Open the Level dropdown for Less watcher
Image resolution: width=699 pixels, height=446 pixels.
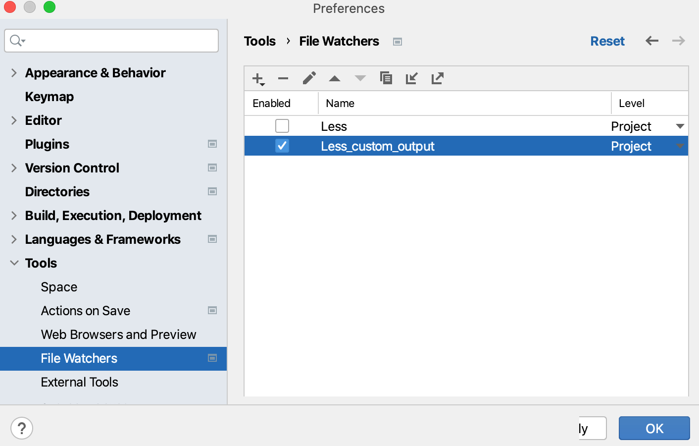point(680,126)
